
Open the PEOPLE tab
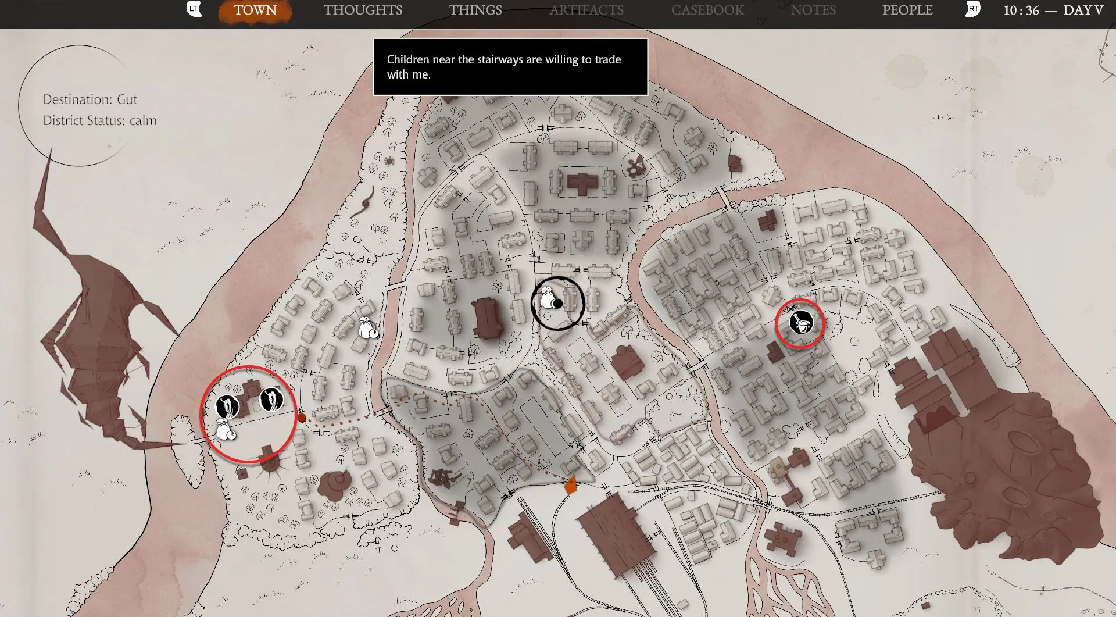coord(907,10)
